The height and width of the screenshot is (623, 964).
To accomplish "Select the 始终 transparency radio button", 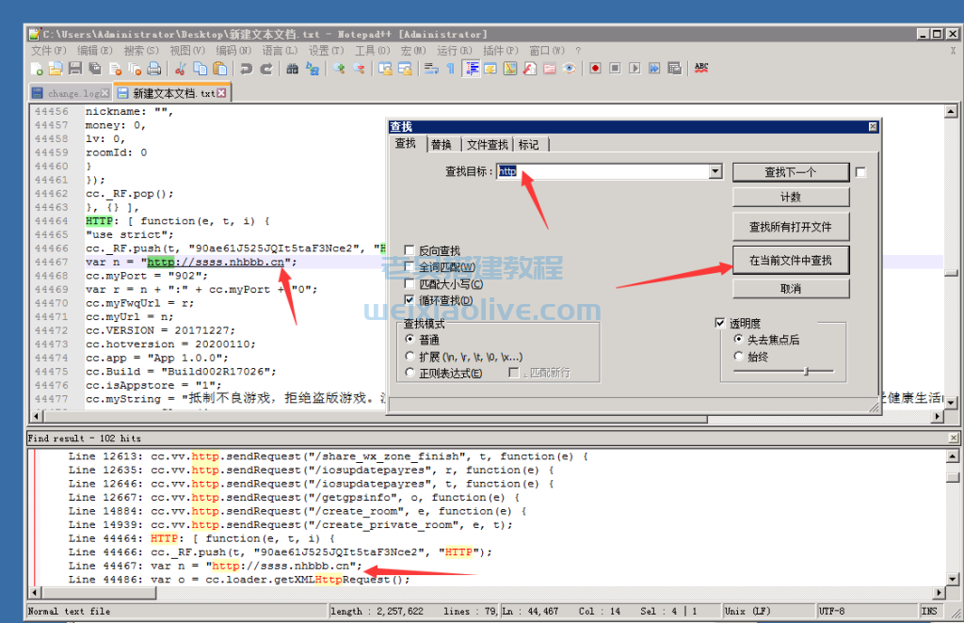I will pyautogui.click(x=737, y=357).
